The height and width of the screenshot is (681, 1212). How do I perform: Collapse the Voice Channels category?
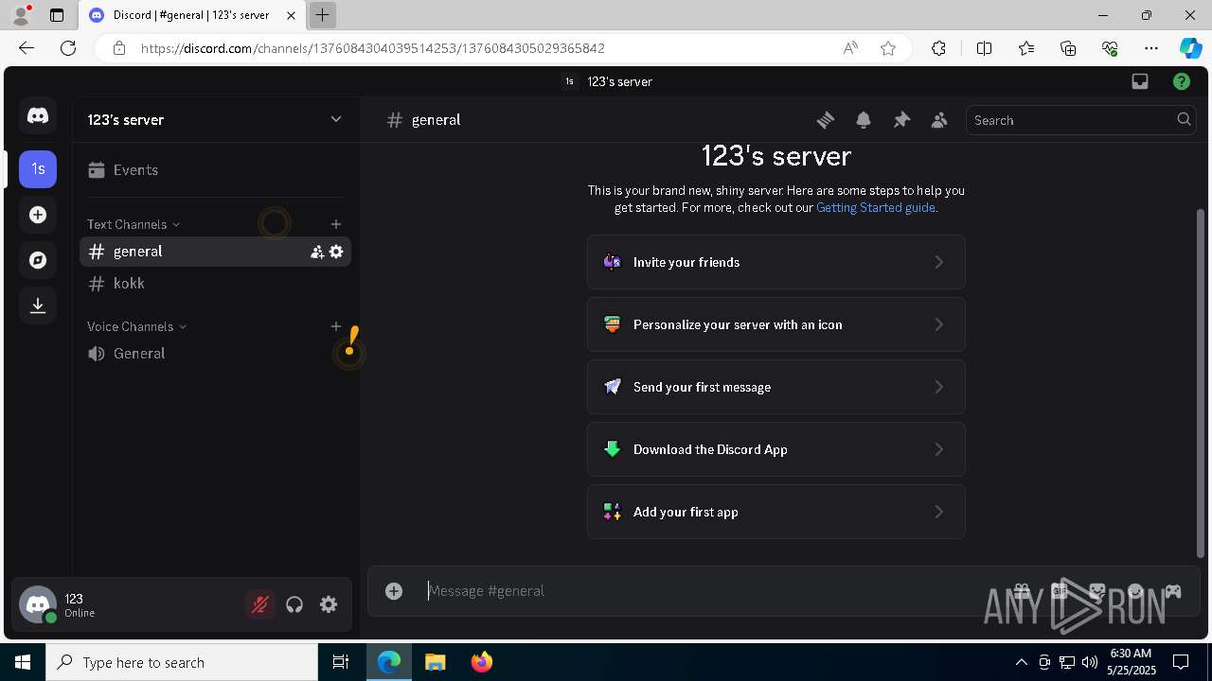(137, 326)
